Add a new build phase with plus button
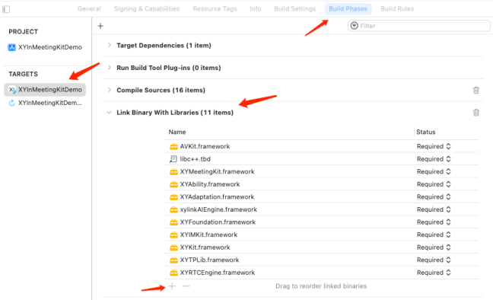This screenshot has width=493, height=300. click(x=100, y=26)
